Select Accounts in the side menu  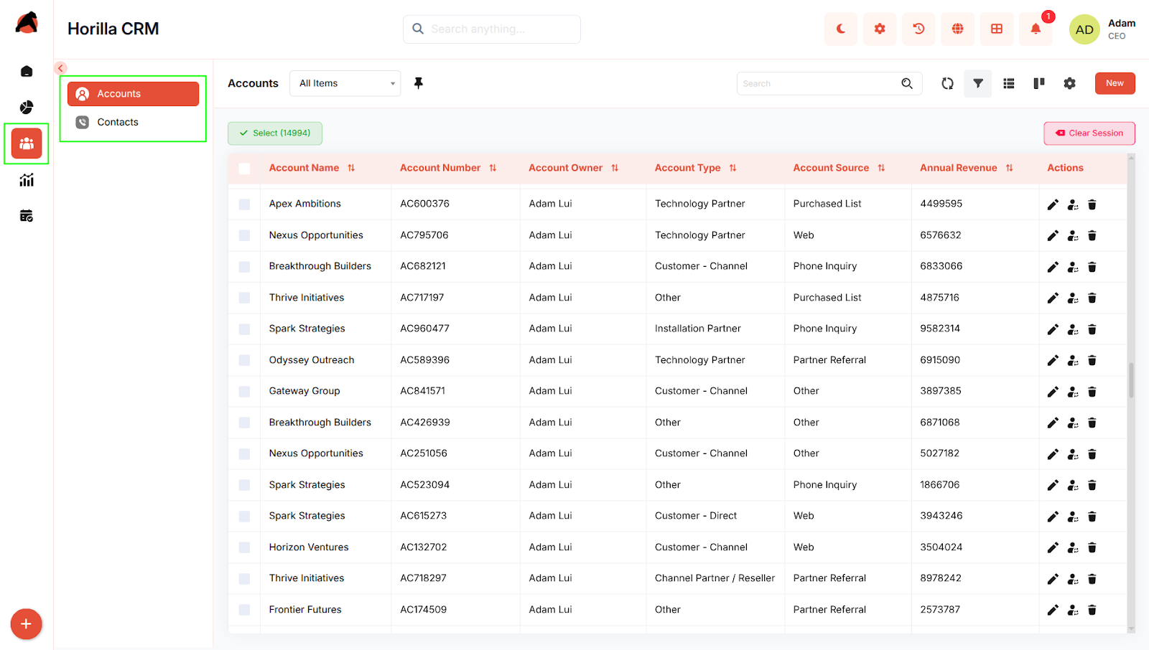point(133,94)
